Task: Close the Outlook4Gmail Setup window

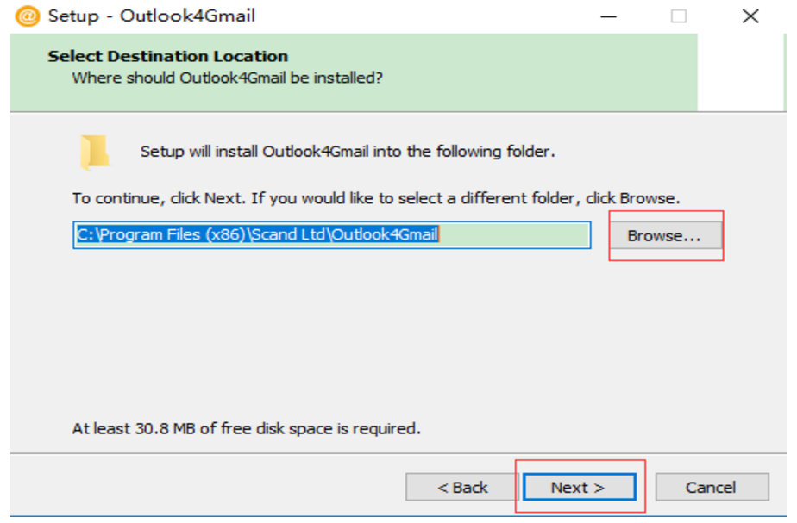Action: (750, 16)
